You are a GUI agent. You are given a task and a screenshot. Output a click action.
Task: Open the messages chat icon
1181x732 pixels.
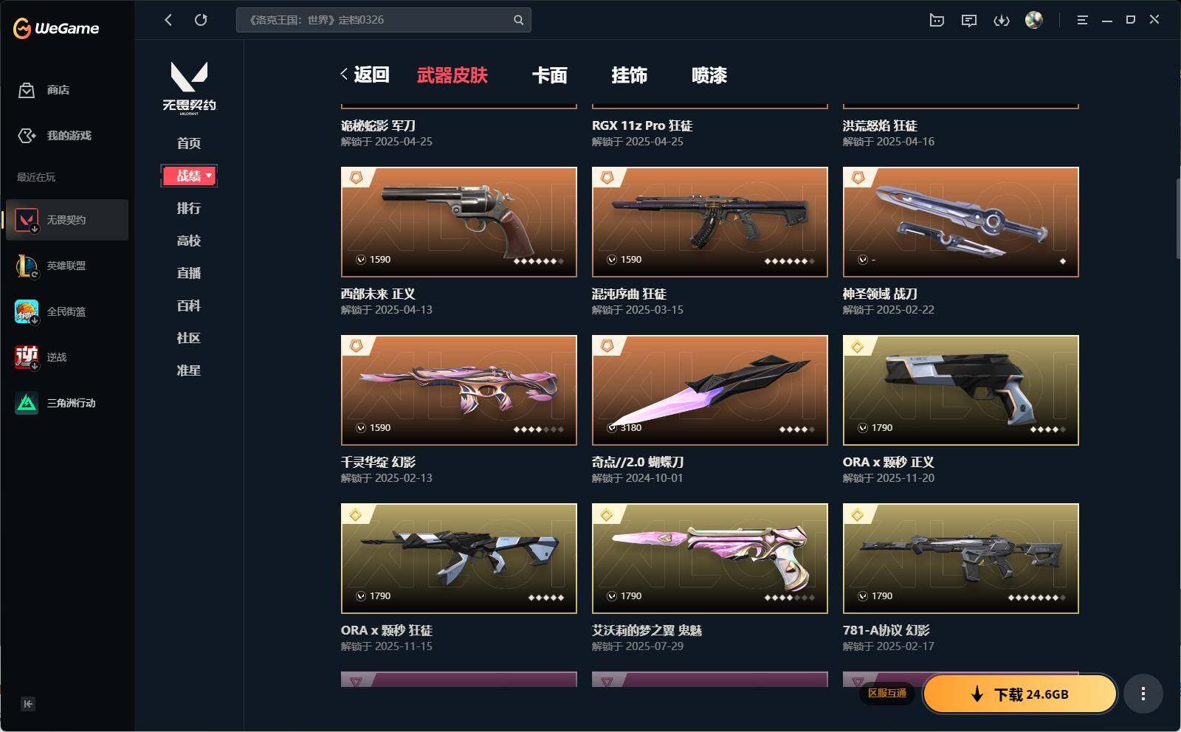point(968,20)
